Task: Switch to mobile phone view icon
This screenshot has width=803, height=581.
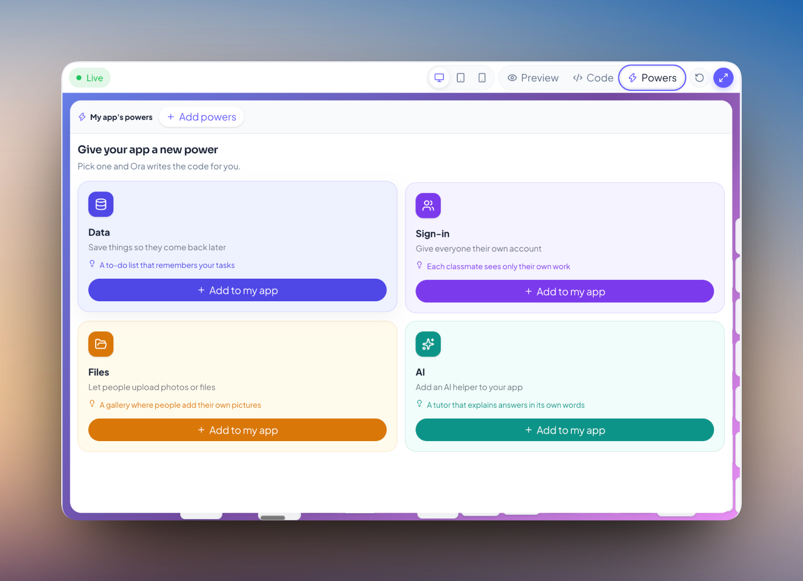Action: [482, 78]
